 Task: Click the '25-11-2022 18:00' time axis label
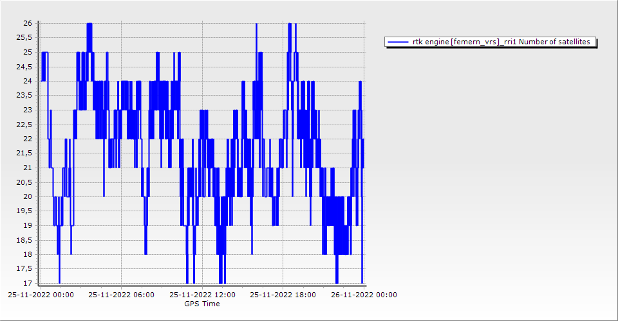(283, 295)
